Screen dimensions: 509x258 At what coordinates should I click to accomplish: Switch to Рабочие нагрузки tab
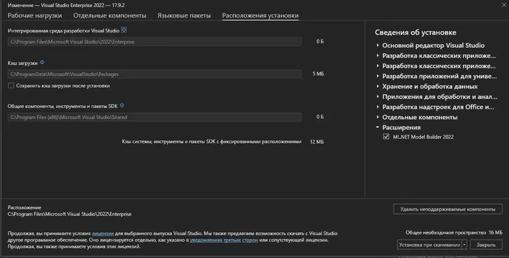[x=35, y=15]
